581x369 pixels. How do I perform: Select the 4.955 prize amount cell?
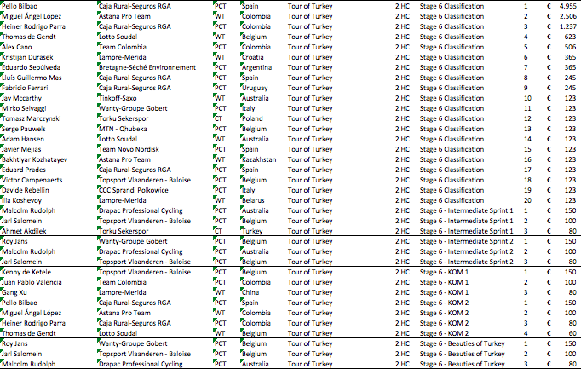pyautogui.click(x=567, y=6)
